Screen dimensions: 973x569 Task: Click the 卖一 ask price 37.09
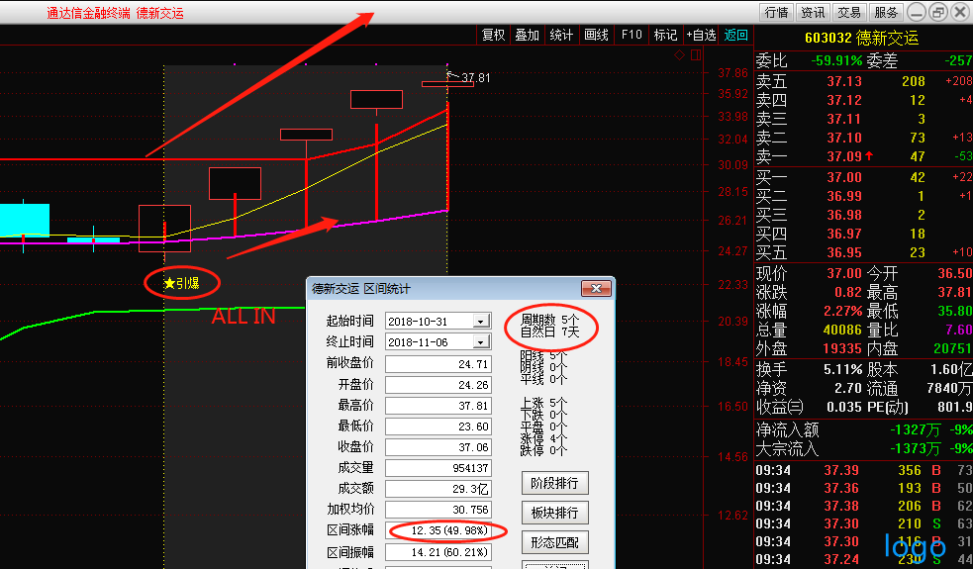click(844, 156)
